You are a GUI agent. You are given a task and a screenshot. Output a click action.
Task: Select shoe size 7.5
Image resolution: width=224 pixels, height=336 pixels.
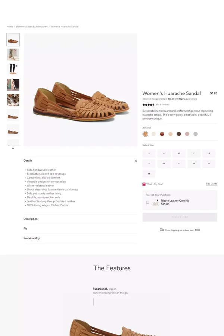point(209,153)
